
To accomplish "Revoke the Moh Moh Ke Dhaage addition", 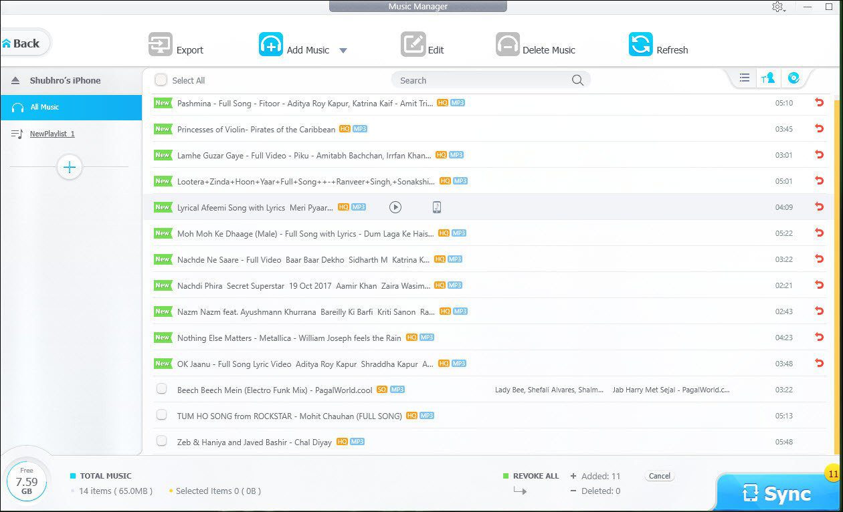I will [x=819, y=233].
